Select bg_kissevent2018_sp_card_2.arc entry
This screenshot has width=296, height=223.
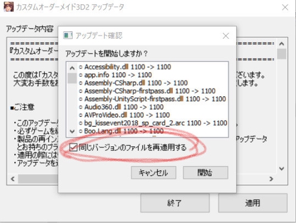click(x=153, y=123)
